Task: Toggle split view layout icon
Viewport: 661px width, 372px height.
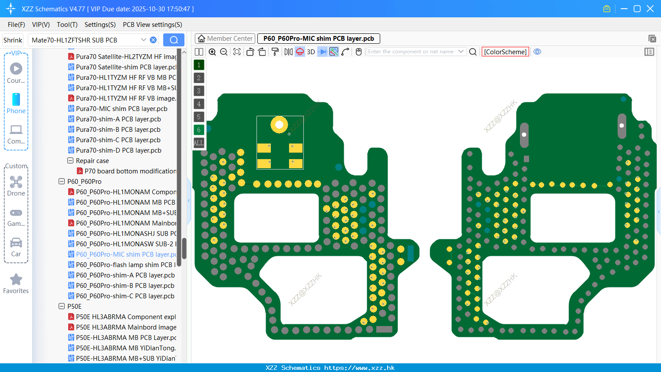Action: point(199,52)
